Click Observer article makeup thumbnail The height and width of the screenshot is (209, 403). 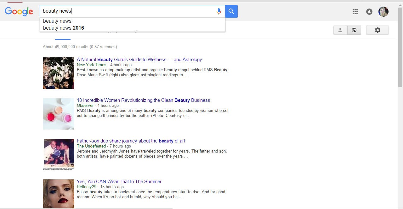pos(59,114)
